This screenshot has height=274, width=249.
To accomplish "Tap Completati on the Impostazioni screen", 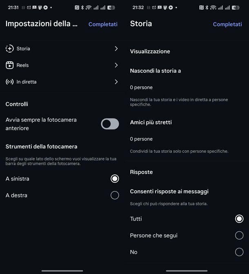I will point(103,24).
